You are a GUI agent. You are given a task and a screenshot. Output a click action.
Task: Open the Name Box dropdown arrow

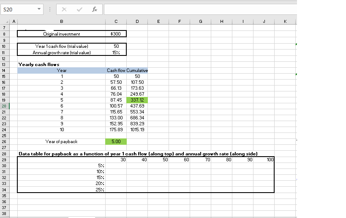click(x=39, y=9)
